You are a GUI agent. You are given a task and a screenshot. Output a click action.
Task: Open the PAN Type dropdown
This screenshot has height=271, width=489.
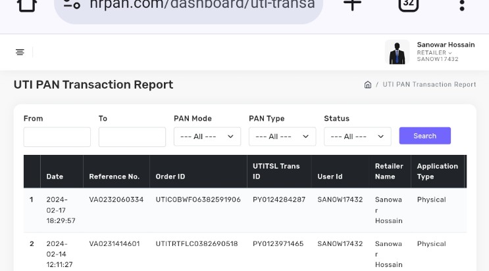tap(282, 136)
